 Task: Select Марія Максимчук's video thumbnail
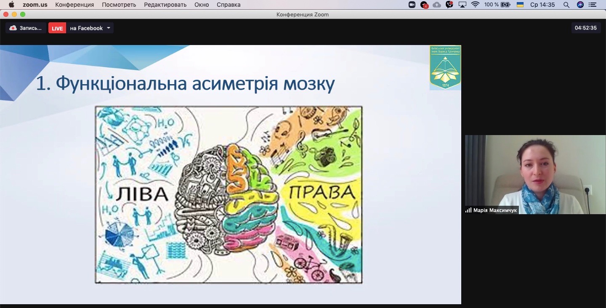(535, 174)
